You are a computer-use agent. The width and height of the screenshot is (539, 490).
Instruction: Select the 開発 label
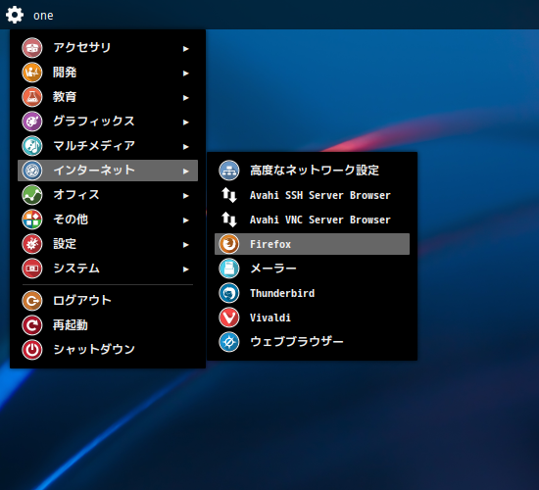65,73
